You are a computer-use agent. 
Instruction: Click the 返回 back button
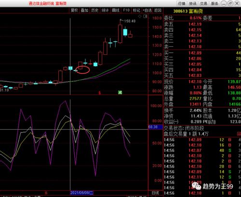158,10
